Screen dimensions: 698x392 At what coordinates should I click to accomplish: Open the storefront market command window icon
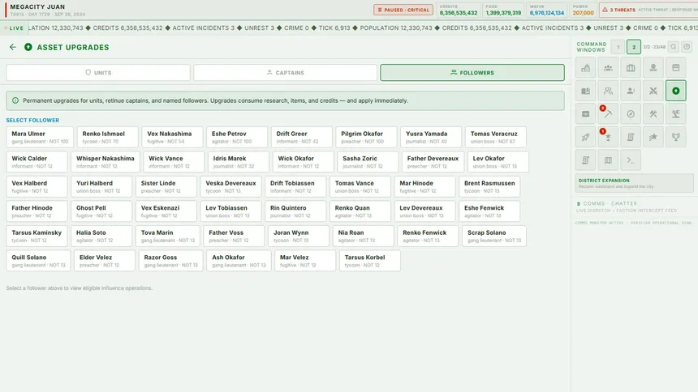676,68
